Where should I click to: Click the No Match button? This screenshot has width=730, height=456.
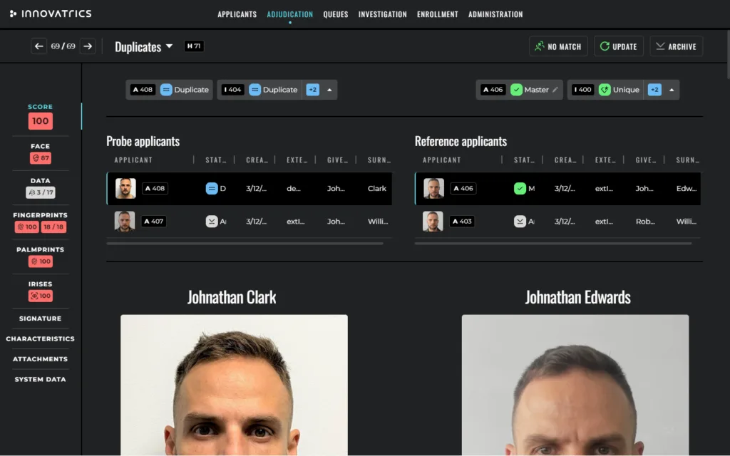coord(558,46)
